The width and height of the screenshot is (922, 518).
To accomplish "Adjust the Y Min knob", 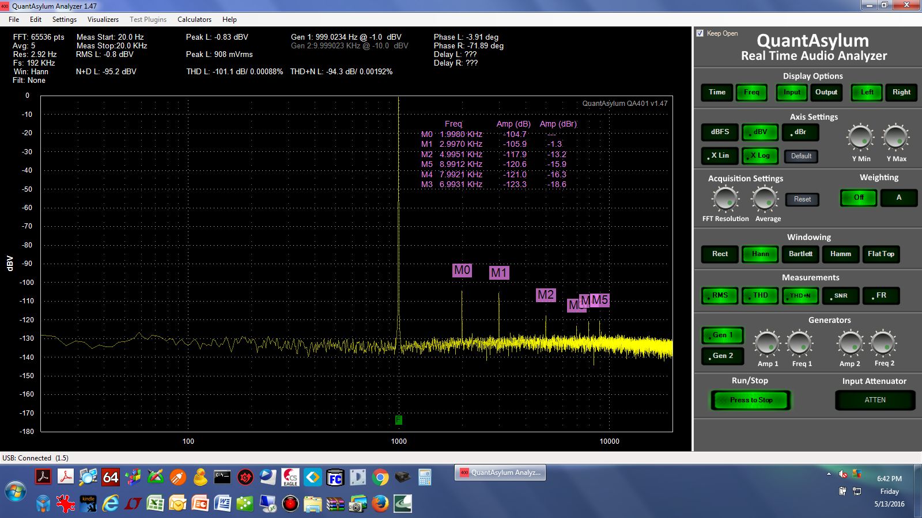I will [x=861, y=138].
